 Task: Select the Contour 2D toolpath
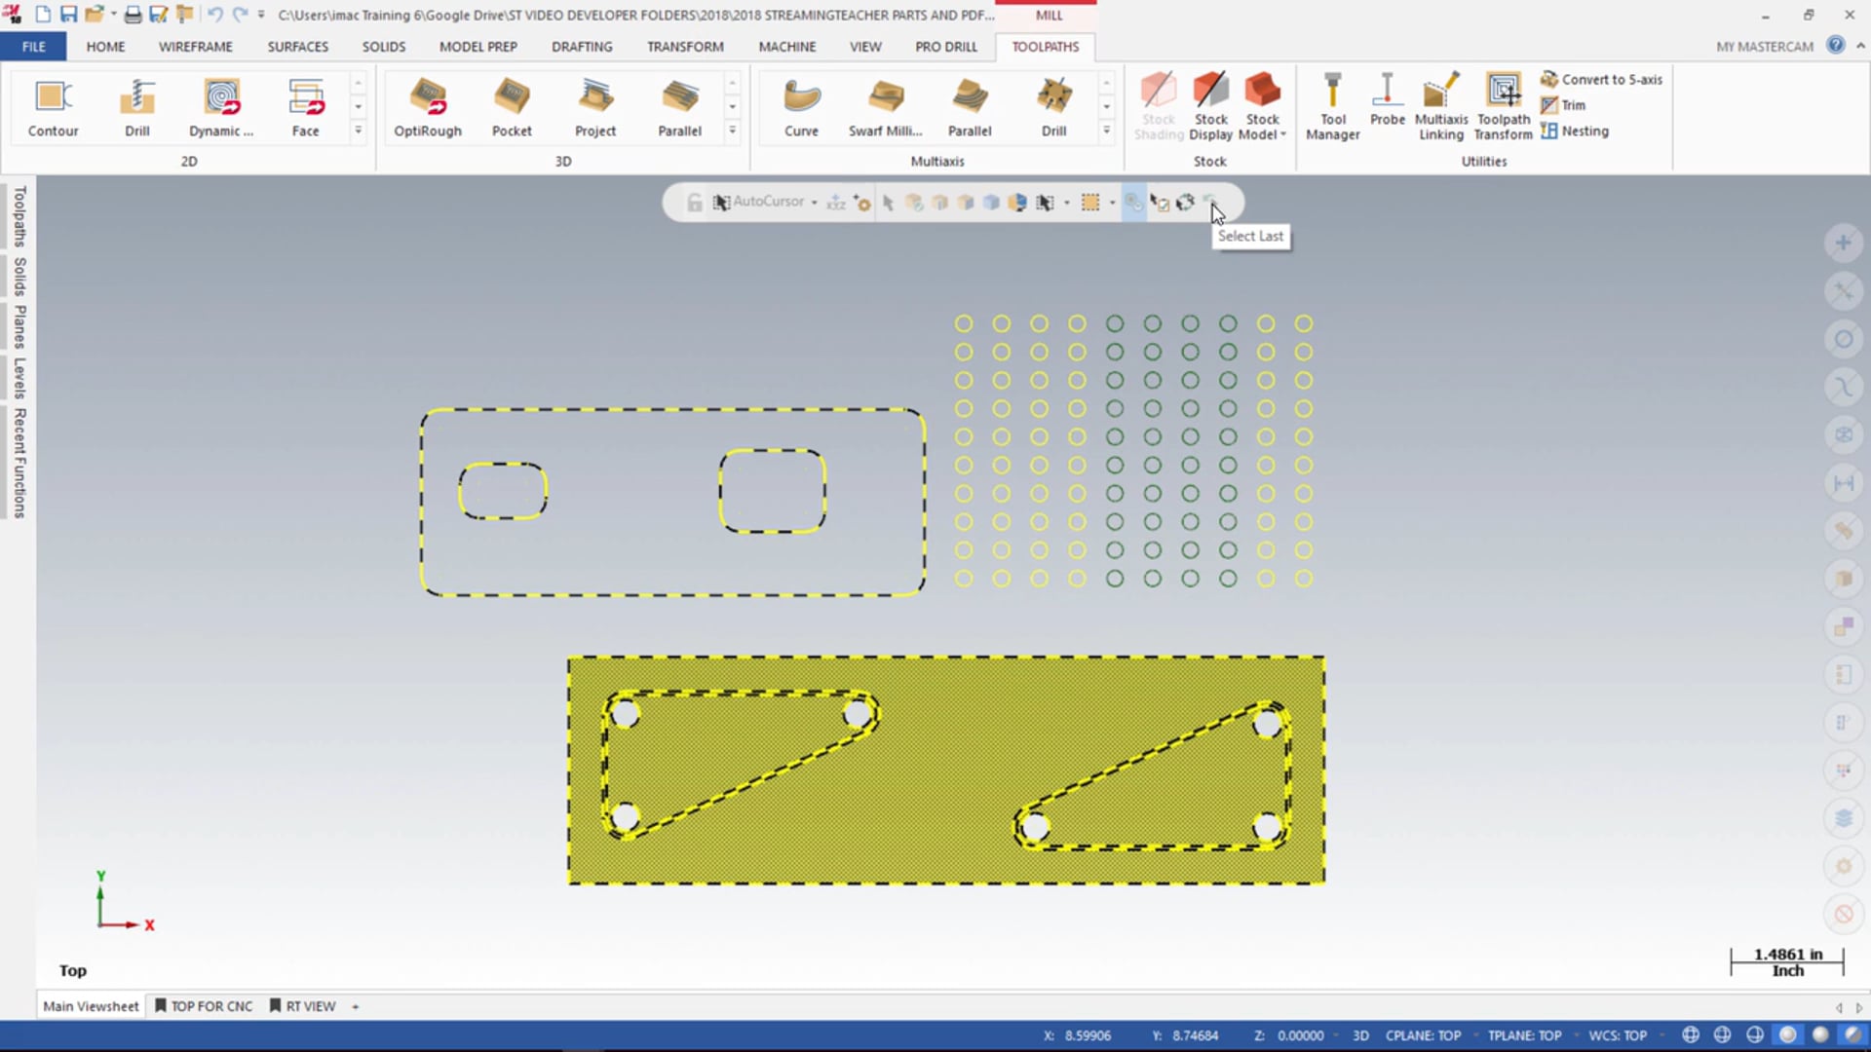[x=53, y=108]
